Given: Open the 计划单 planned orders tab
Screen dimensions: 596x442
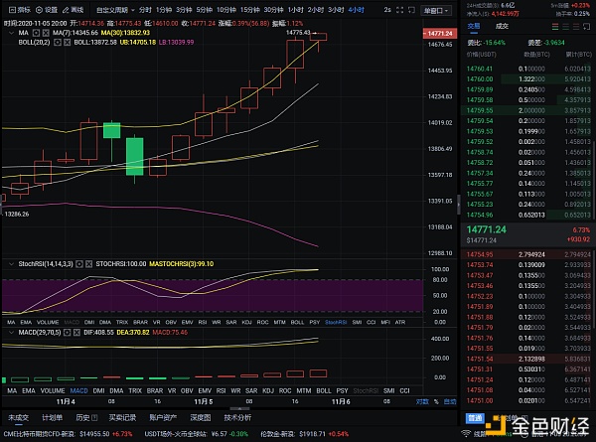Looking at the screenshot, I should pyautogui.click(x=52, y=418).
